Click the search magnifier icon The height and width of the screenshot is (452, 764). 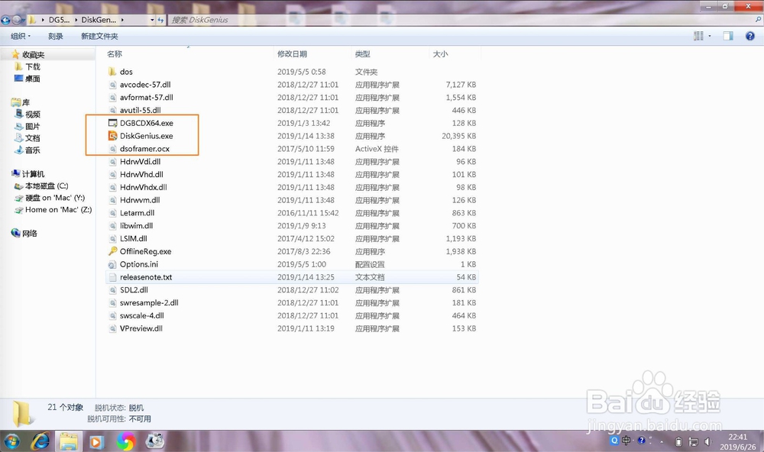coord(758,20)
